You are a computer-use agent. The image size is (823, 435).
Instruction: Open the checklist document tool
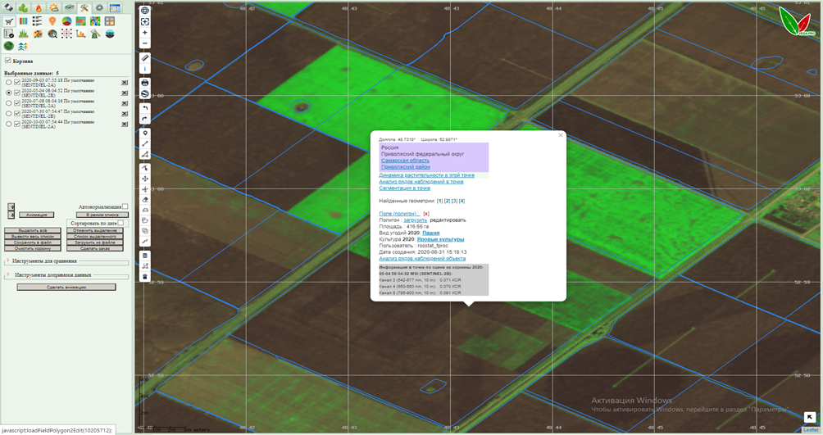(9, 34)
